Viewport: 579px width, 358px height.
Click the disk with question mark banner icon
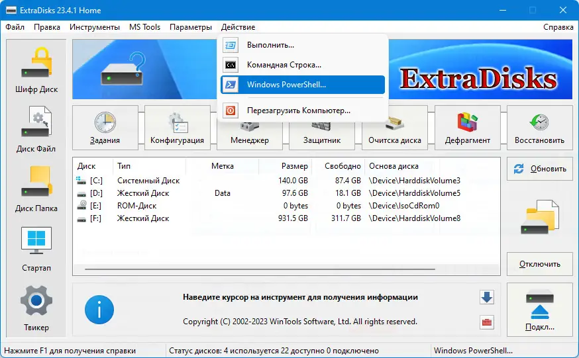coord(123,69)
